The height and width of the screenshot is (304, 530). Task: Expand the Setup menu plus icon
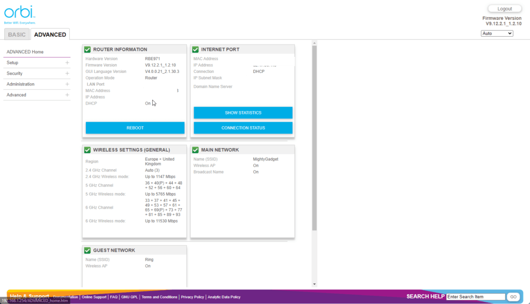[x=67, y=63]
